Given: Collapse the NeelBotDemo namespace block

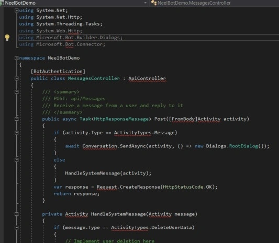Looking at the screenshot, I should click(17, 58).
